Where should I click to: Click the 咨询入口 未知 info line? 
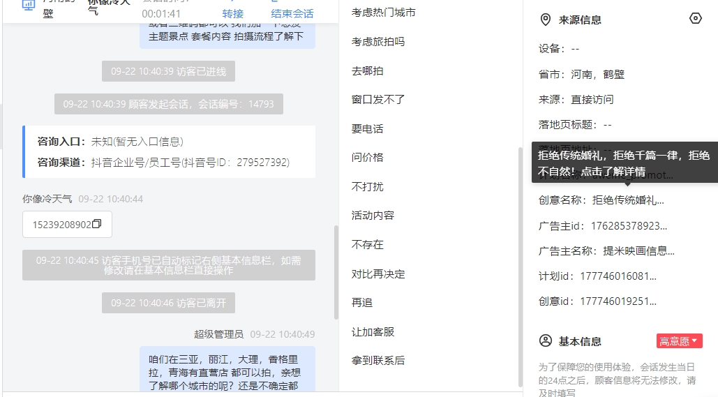(110, 142)
